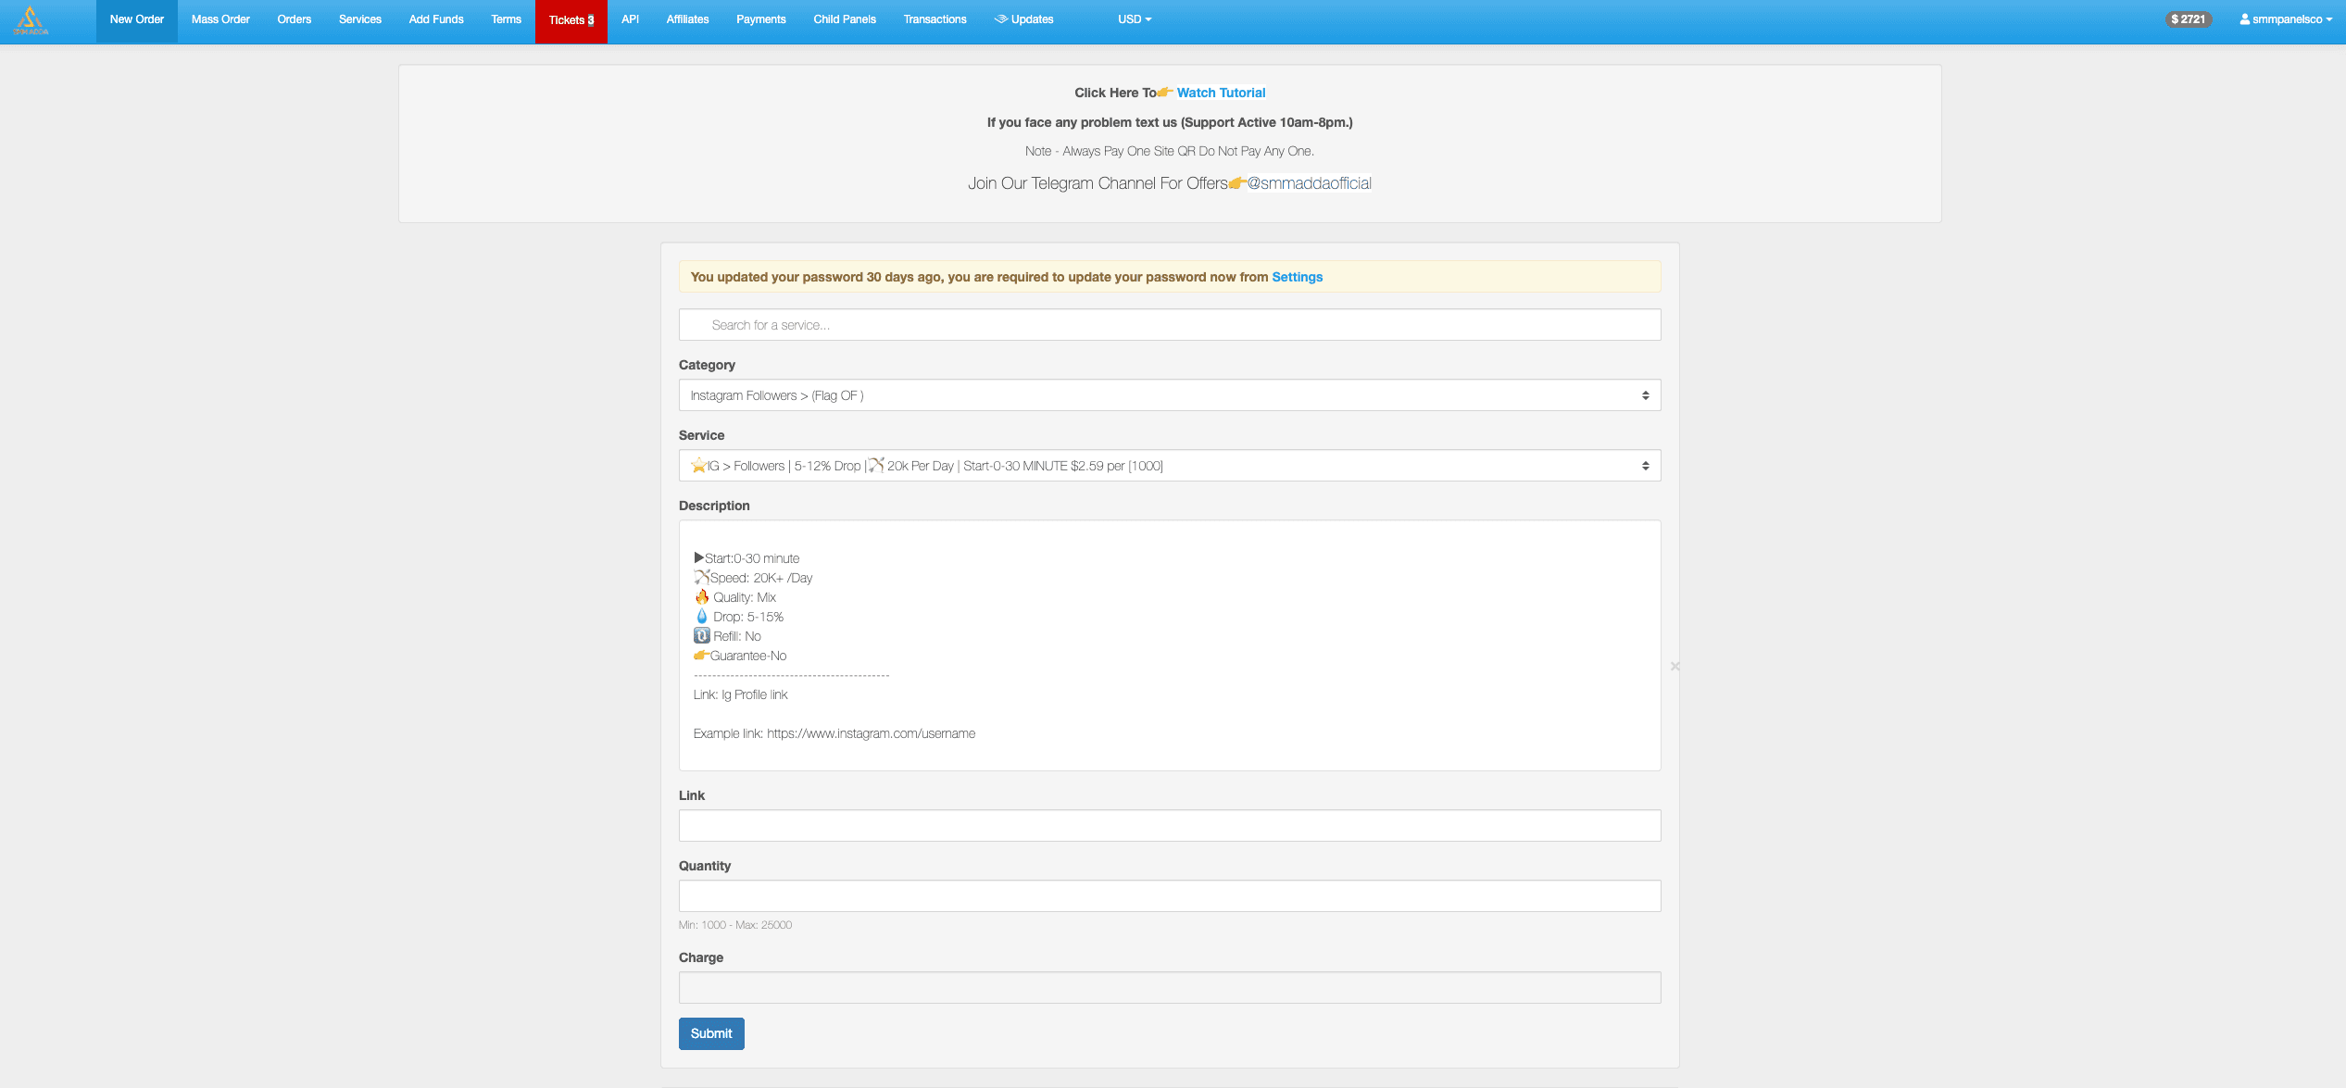
Task: Open the Transactions page
Action: pos(935,19)
